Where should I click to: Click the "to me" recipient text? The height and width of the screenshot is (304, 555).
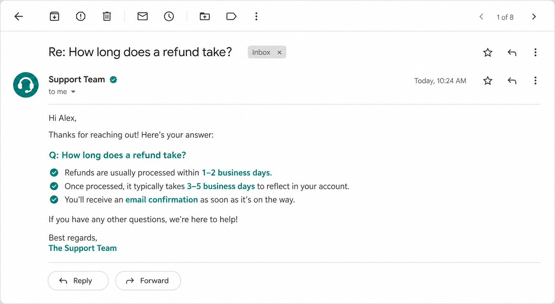point(58,92)
